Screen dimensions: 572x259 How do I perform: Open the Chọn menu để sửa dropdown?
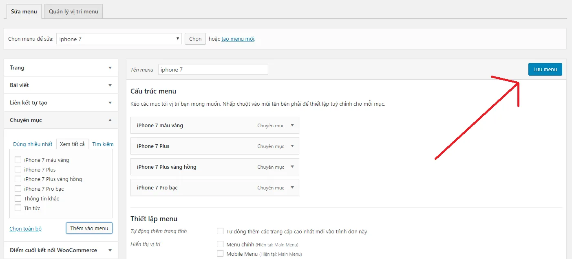tap(119, 39)
